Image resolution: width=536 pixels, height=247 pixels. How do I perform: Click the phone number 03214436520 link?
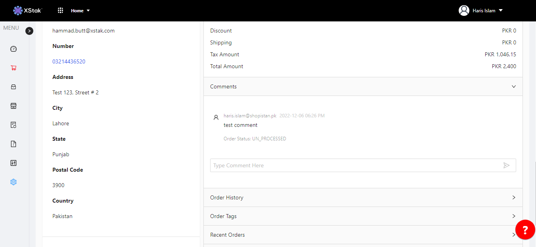pos(69,61)
